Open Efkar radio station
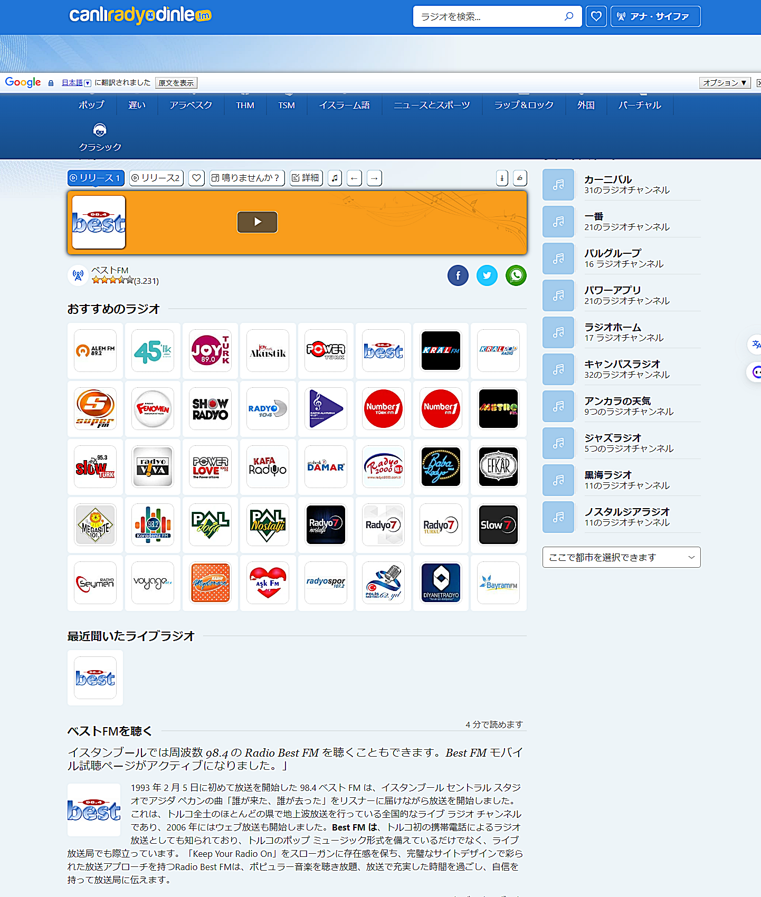The image size is (761, 897). pos(498,467)
